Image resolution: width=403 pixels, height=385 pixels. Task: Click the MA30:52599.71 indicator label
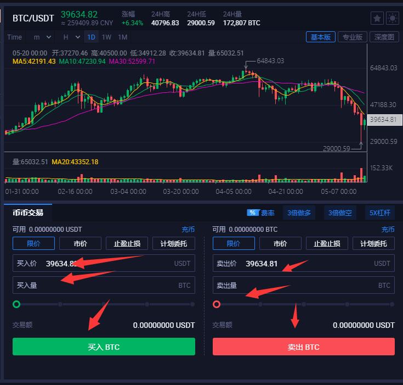tap(132, 62)
